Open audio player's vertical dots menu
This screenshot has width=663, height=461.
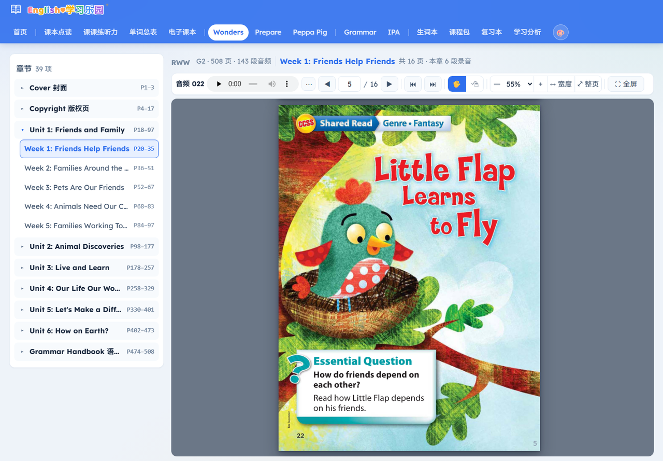(x=287, y=84)
